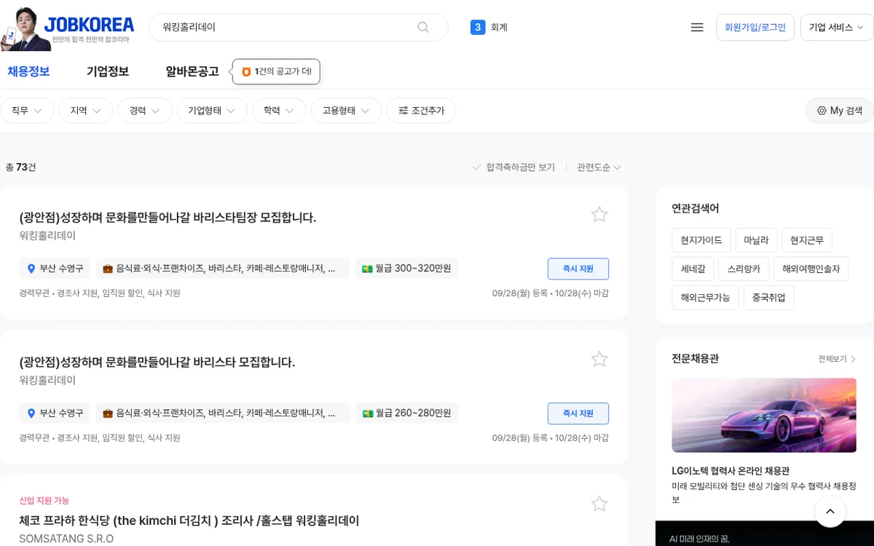The width and height of the screenshot is (874, 546).
Task: Click the scroll-to-top arrow button
Action: (830, 512)
